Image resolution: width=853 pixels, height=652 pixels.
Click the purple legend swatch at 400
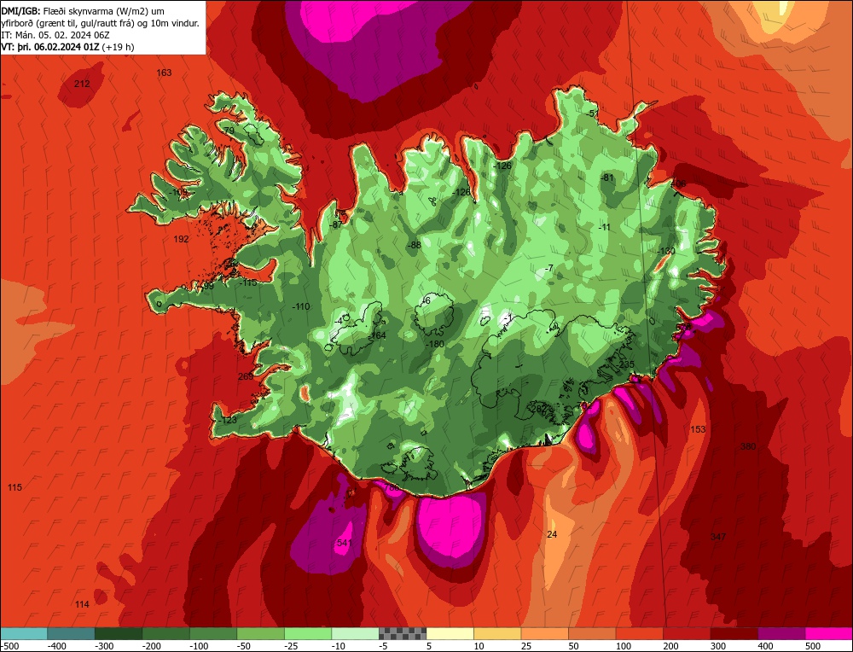[781, 633]
